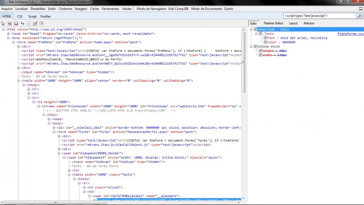364x205 pixels.
Task: Collapse the root html xmlns node
Action: (4, 30)
